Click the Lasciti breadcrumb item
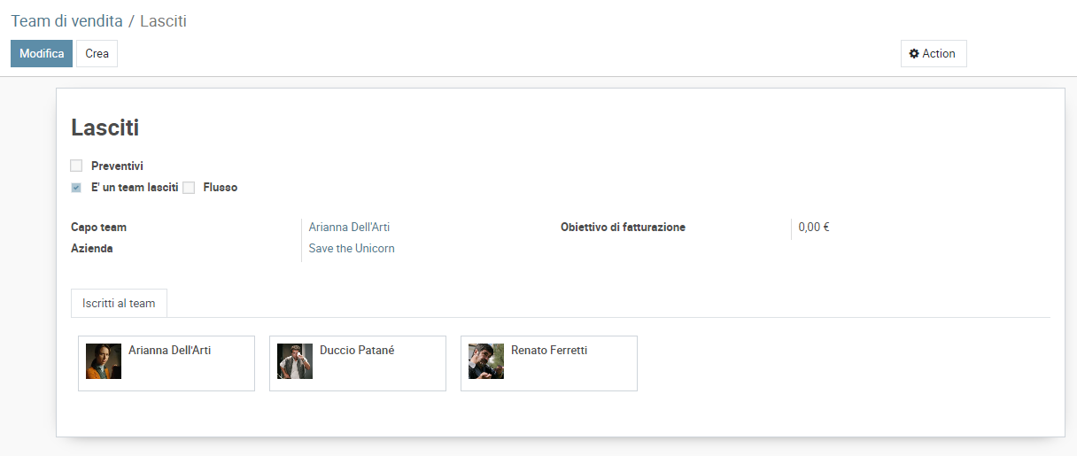Screen dimensions: 1077x456 [163, 21]
